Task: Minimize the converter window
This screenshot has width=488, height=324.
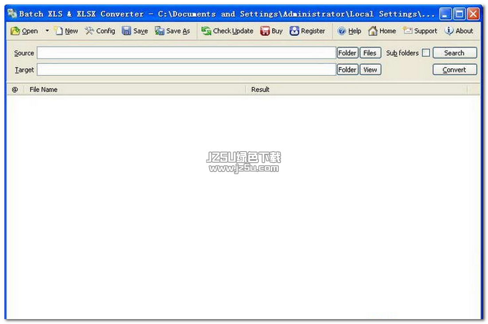Action: [x=445, y=14]
